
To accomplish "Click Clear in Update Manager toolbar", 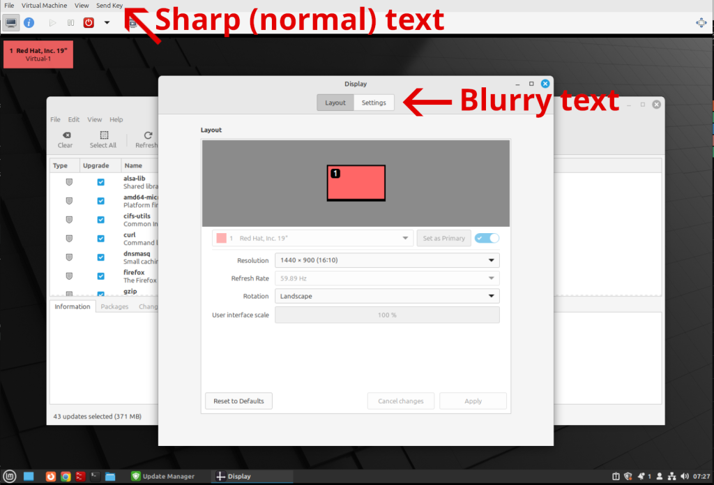I will pyautogui.click(x=65, y=140).
